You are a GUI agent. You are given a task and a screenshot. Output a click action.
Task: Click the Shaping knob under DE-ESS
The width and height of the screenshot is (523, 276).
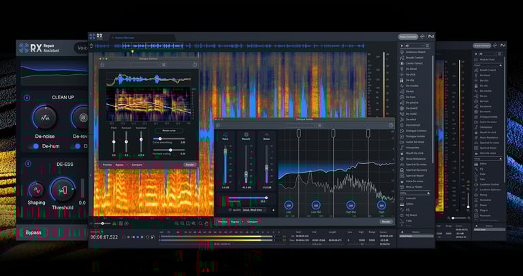[36, 190]
